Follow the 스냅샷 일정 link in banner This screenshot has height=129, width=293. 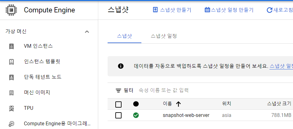pos(281,66)
